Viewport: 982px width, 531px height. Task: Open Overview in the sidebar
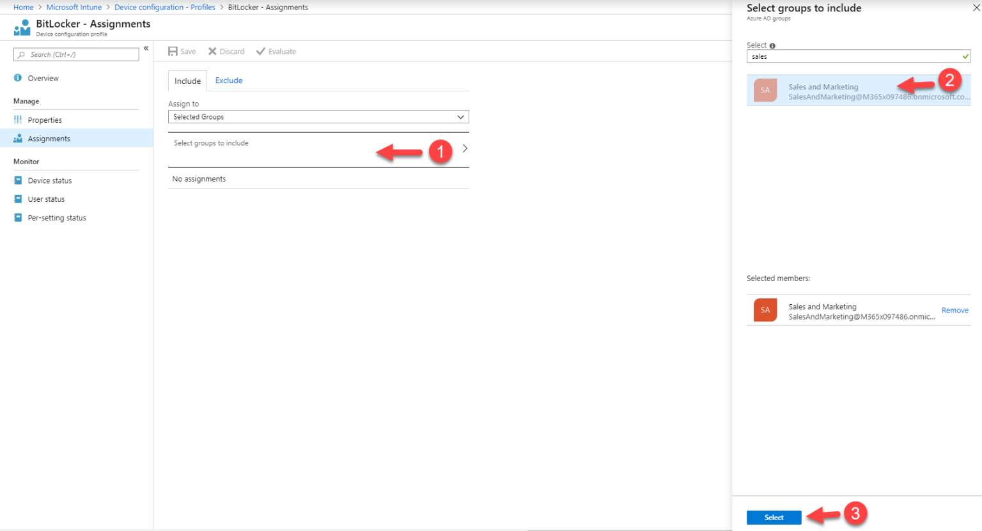(x=45, y=78)
